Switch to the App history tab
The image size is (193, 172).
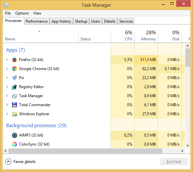[61, 21]
